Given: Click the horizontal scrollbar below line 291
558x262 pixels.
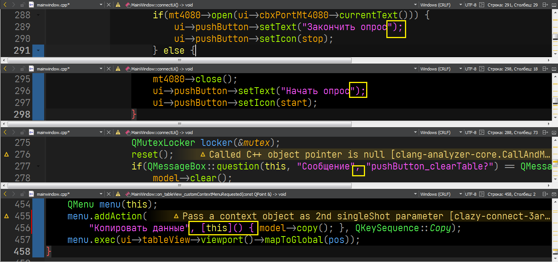Looking at the screenshot, I should [x=266, y=60].
